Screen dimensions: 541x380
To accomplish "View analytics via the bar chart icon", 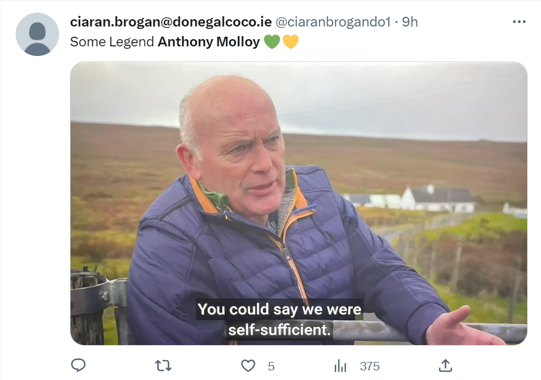I will coord(340,366).
